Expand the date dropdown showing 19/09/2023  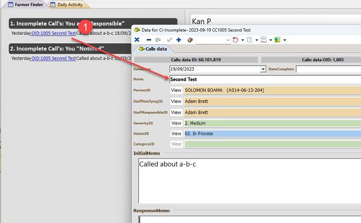click(263, 69)
